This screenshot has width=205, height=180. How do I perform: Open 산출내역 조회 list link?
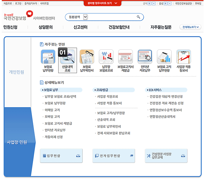[x=106, y=120]
